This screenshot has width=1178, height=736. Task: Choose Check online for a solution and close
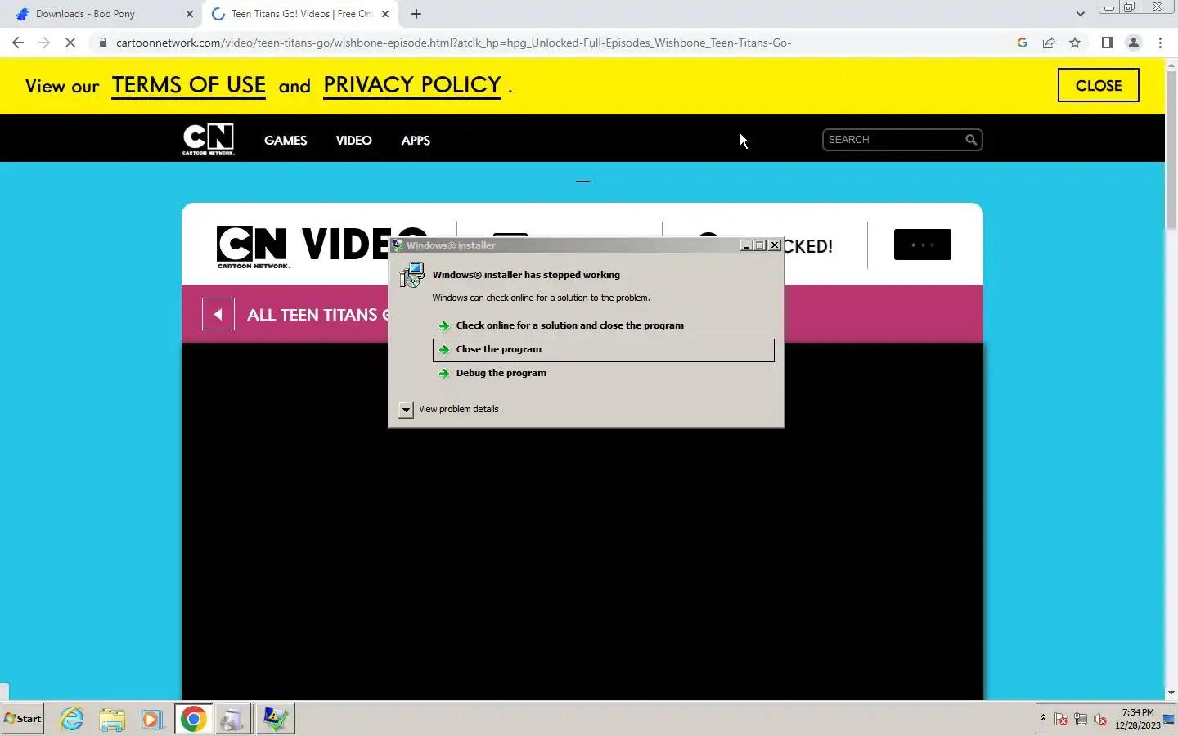[x=603, y=325]
